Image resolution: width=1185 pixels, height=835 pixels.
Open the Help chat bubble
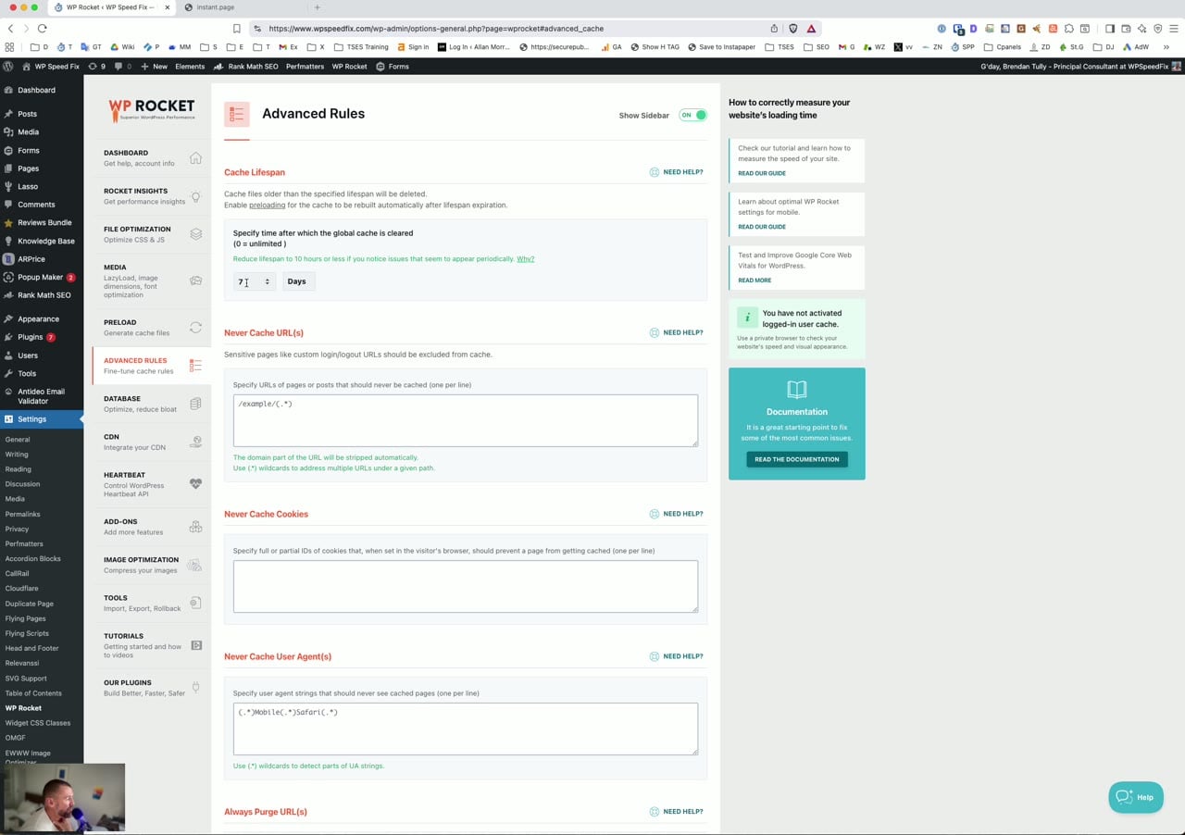(x=1135, y=797)
